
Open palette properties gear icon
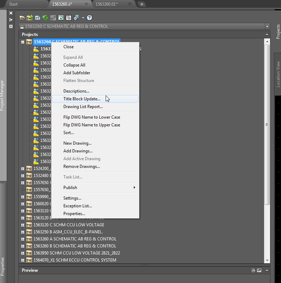tap(11, 26)
